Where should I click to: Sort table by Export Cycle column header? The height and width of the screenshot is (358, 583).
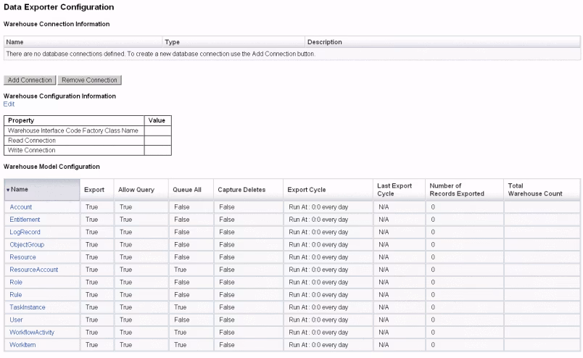(x=307, y=190)
